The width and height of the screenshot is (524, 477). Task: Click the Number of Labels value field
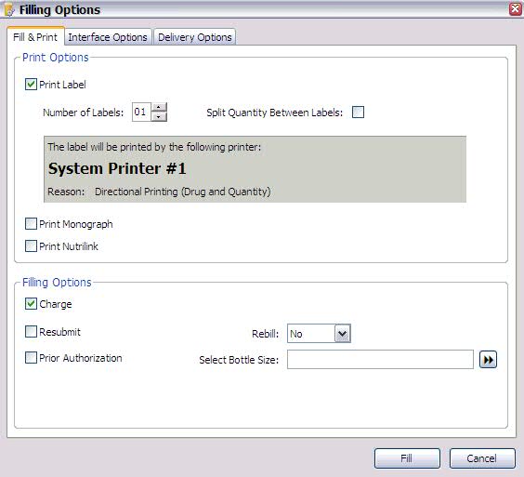click(141, 112)
